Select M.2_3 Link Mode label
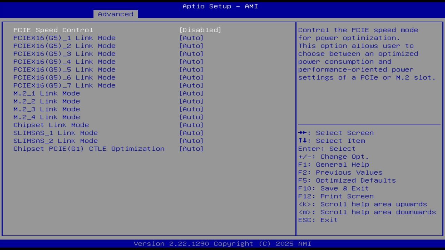Viewport: 445px width, 250px height. coord(47,109)
